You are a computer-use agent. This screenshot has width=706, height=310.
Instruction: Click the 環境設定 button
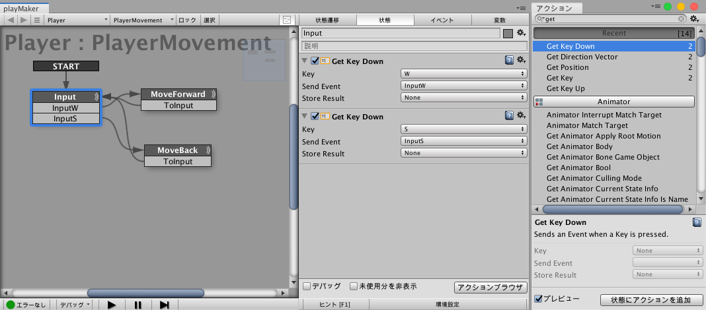click(448, 305)
